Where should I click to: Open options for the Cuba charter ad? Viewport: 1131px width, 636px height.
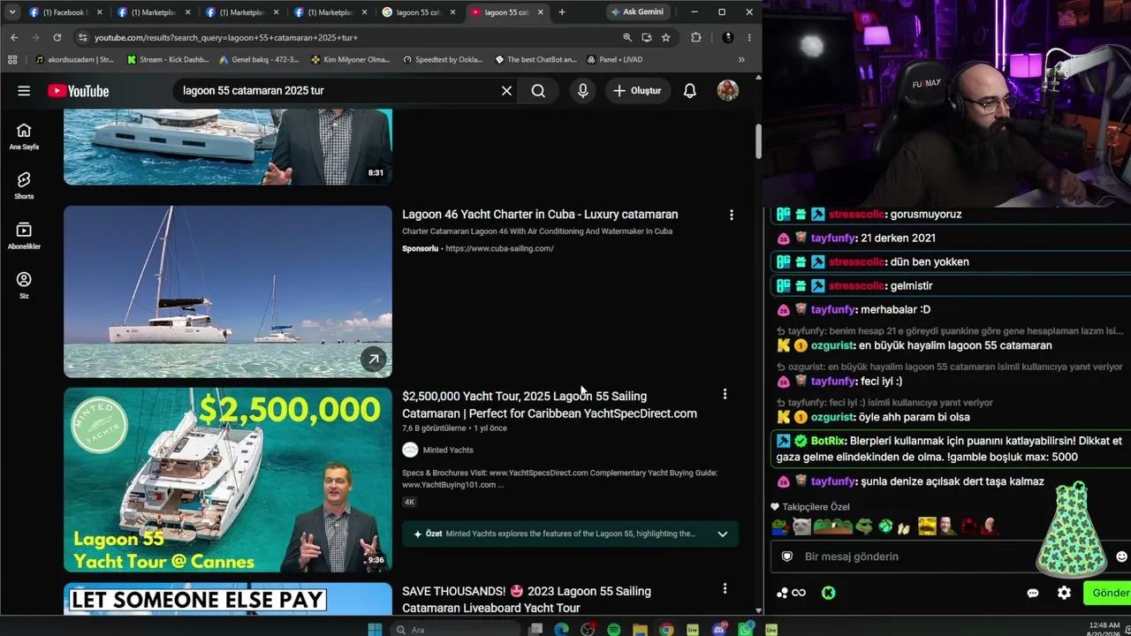pyautogui.click(x=731, y=215)
